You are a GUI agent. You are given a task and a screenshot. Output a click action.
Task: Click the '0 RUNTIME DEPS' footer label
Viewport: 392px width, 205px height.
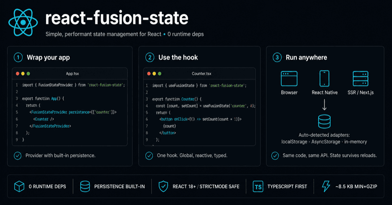47,187
